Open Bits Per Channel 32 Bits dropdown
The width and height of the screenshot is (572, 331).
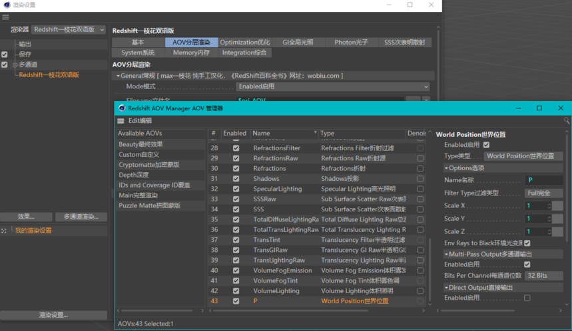pyautogui.click(x=543, y=276)
